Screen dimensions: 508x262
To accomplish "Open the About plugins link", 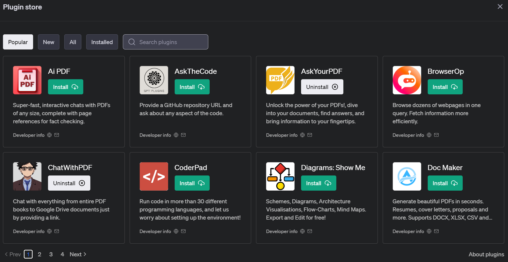I will point(486,254).
